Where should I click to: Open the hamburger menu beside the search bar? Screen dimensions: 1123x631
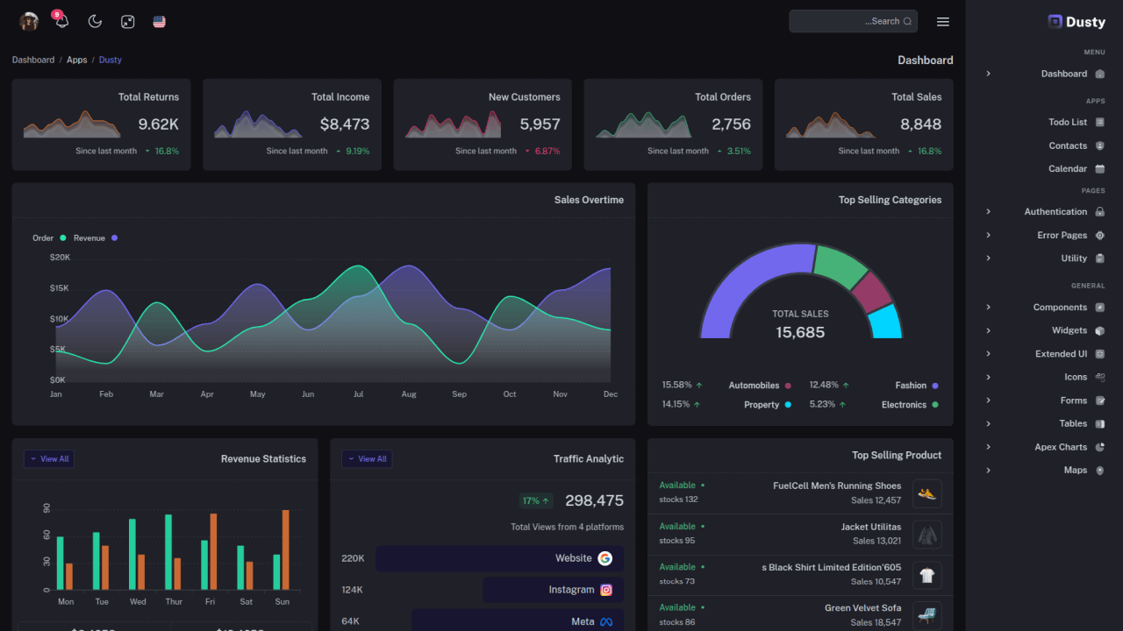[x=943, y=21]
